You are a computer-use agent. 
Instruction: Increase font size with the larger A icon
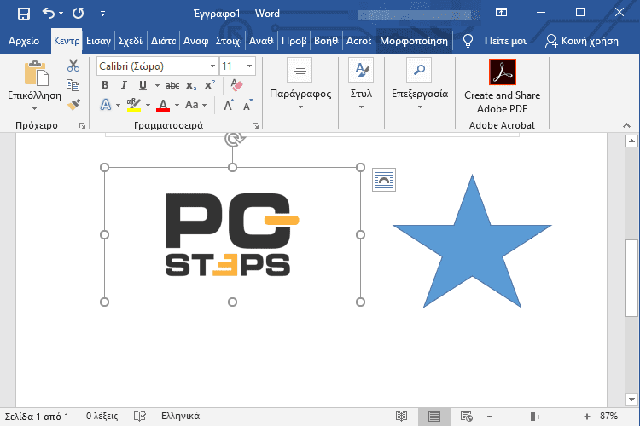point(229,105)
